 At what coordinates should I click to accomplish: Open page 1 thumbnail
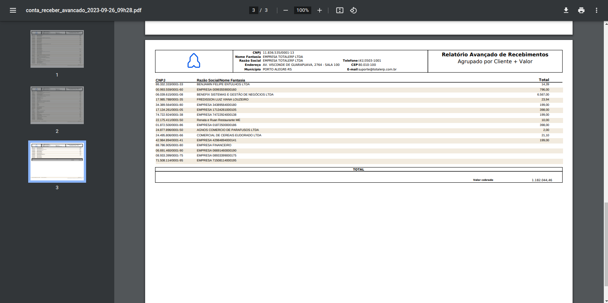tap(57, 49)
